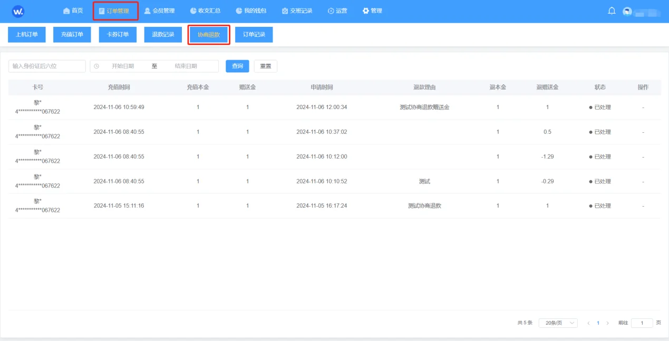This screenshot has height=341, width=669.
Task: Click the 赠送金 column header
Action: [x=247, y=87]
